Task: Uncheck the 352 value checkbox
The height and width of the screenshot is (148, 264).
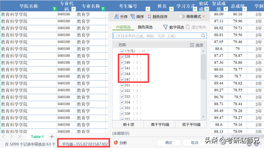Action: pos(122,91)
